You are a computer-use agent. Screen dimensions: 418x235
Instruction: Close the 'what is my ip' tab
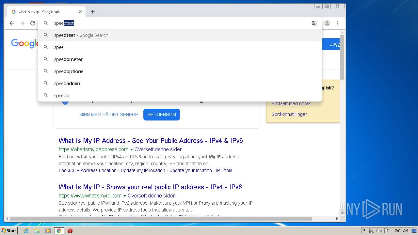[80, 12]
